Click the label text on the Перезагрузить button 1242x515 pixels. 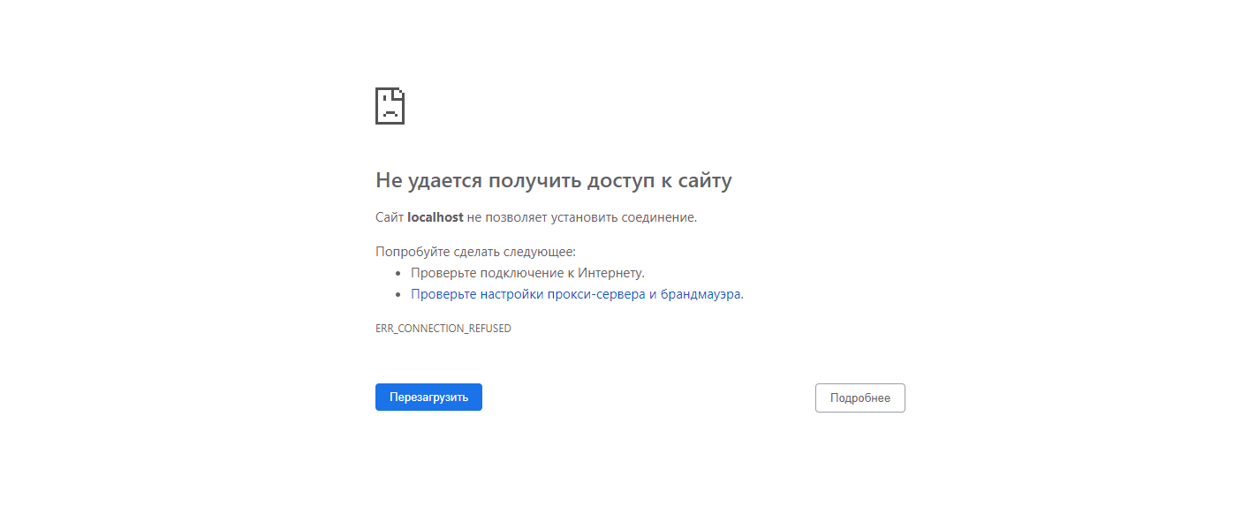tap(428, 397)
